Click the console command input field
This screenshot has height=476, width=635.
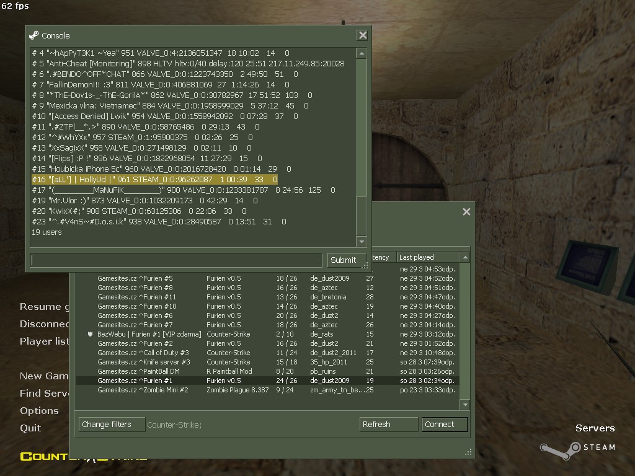click(176, 260)
